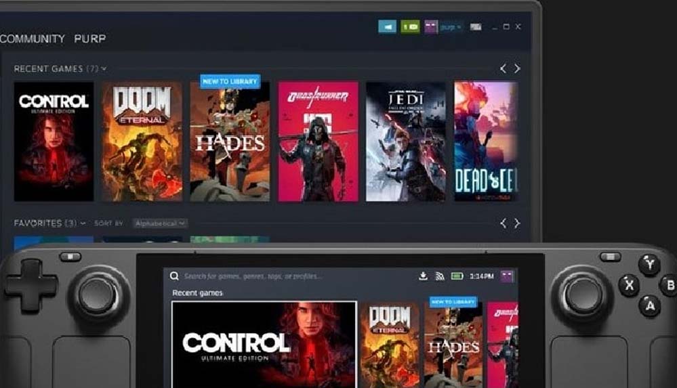Go to next page of recent games

pyautogui.click(x=517, y=68)
